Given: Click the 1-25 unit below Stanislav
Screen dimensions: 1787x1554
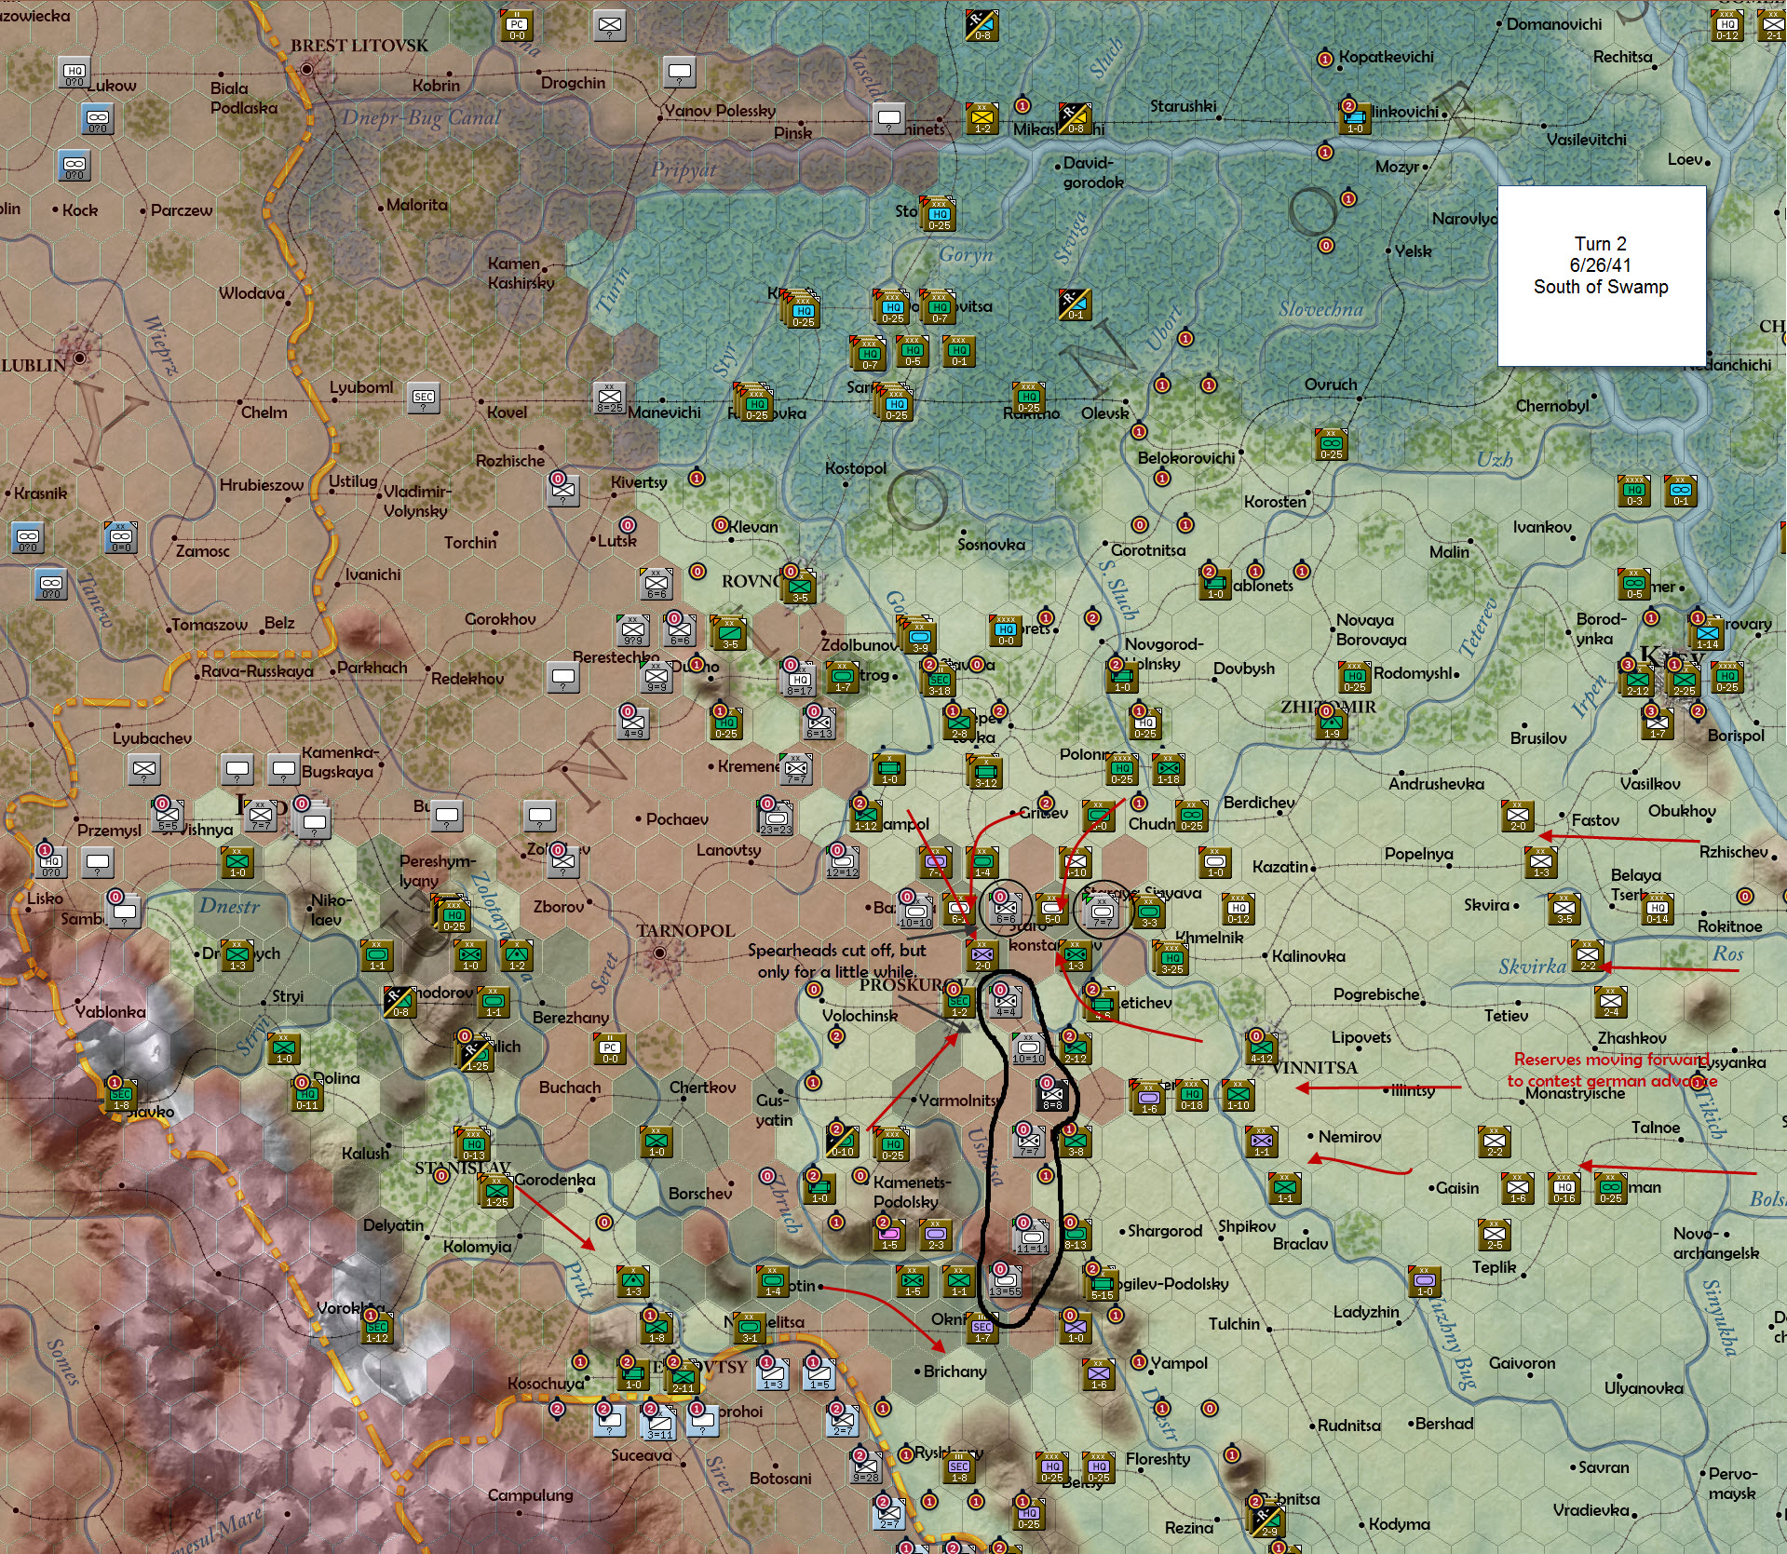Looking at the screenshot, I should click(496, 1191).
